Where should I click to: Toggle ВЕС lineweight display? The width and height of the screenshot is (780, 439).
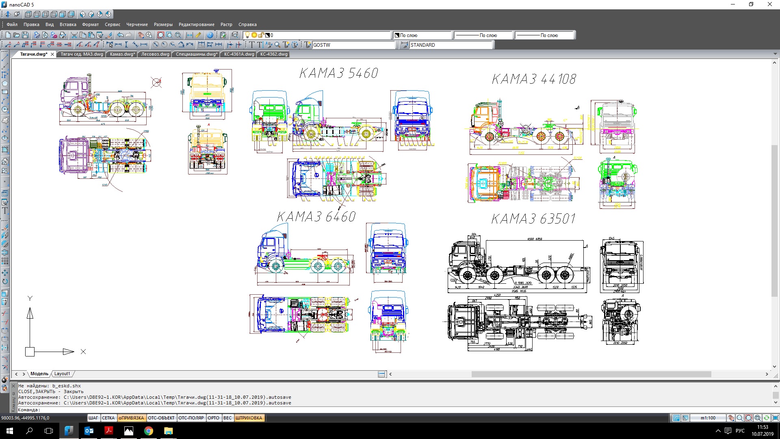pos(227,418)
